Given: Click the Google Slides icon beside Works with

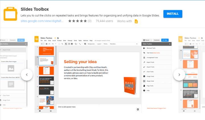Looking at the screenshot, I should [x=136, y=21].
